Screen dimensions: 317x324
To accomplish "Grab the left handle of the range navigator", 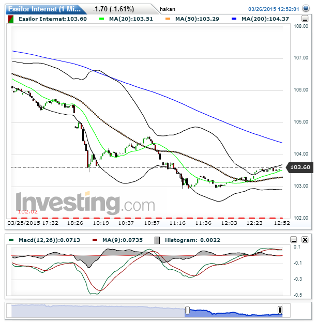I will [187, 310].
